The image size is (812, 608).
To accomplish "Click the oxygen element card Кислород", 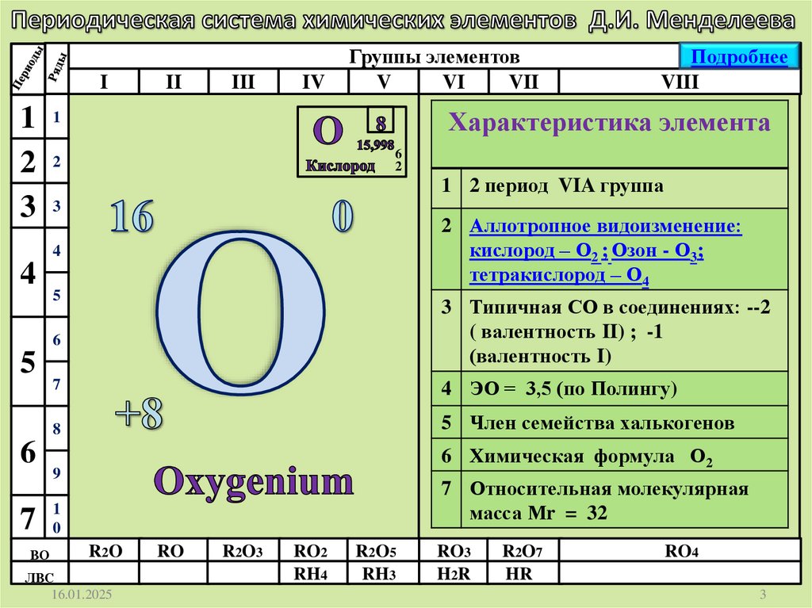I will [x=351, y=142].
